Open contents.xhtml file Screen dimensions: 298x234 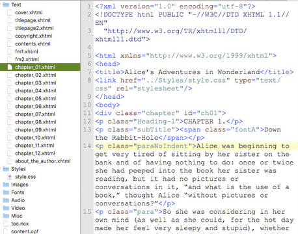[33, 44]
